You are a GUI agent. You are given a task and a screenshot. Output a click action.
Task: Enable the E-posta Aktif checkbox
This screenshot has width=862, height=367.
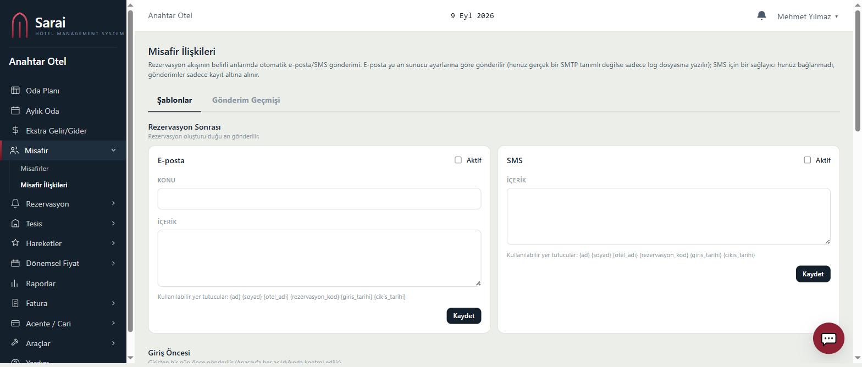pos(458,160)
